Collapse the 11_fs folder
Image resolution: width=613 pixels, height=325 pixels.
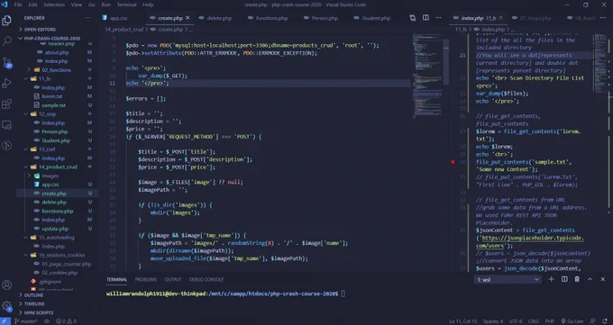(44, 78)
